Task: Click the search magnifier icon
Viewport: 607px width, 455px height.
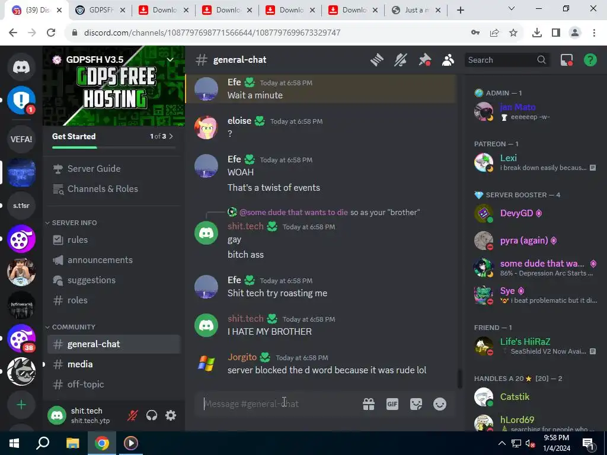Action: tap(541, 60)
